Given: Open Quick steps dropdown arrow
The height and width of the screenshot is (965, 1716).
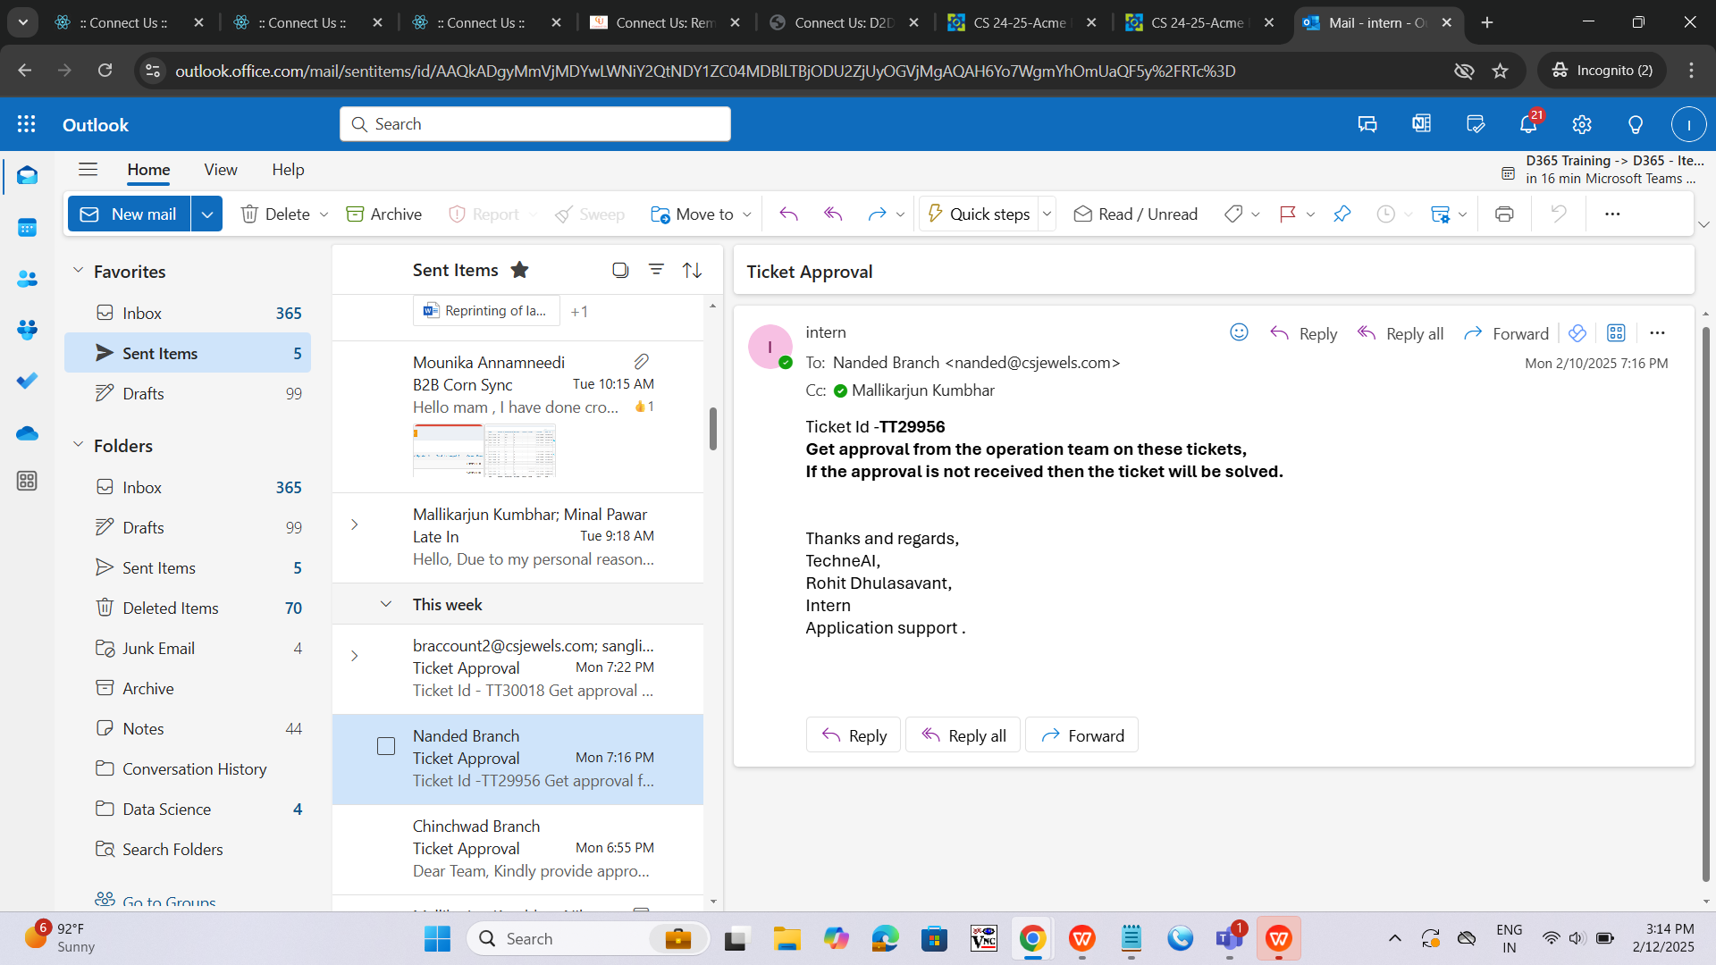Looking at the screenshot, I should 1047,214.
